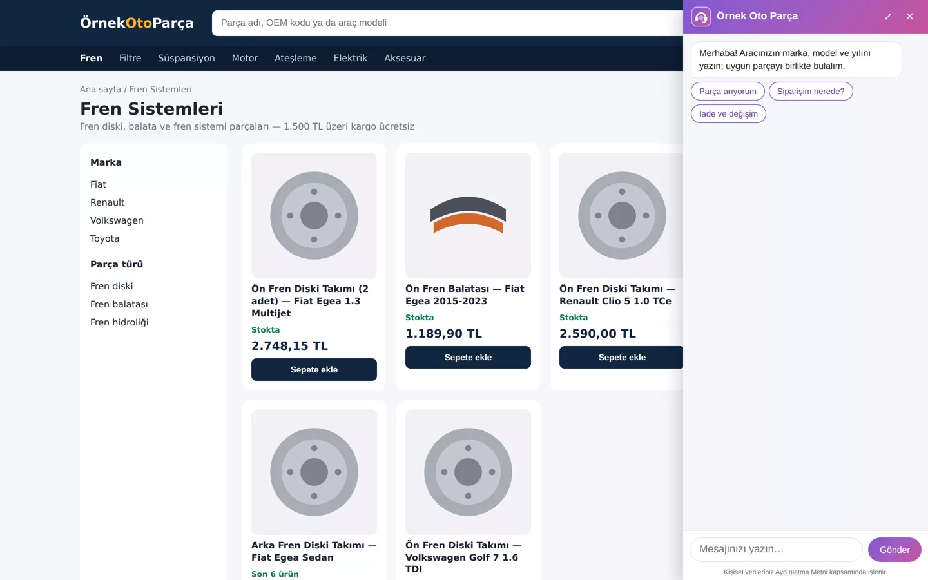The image size is (928, 580).
Task: Send the chat message with Gönder
Action: (x=894, y=550)
